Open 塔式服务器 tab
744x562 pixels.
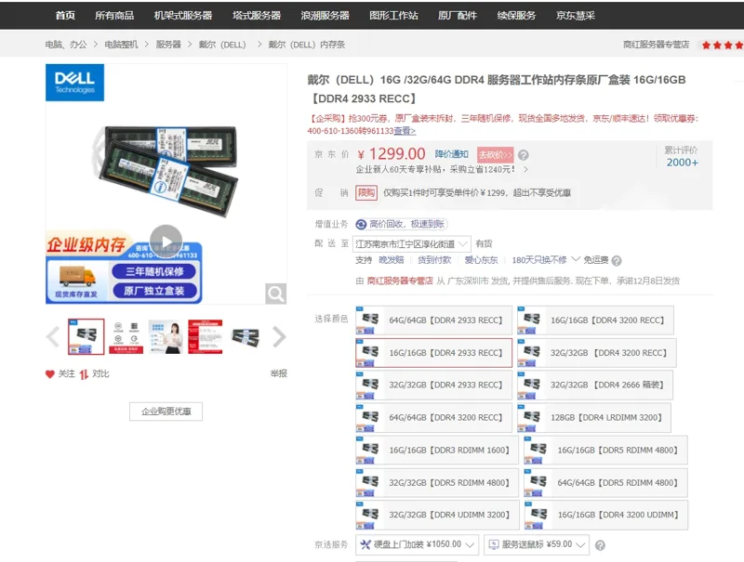click(x=257, y=15)
